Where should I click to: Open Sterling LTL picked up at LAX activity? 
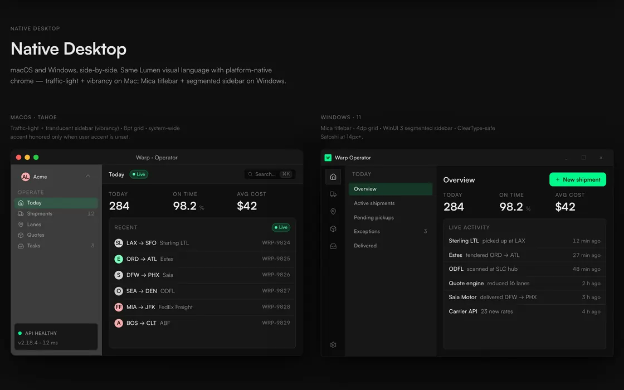point(524,241)
